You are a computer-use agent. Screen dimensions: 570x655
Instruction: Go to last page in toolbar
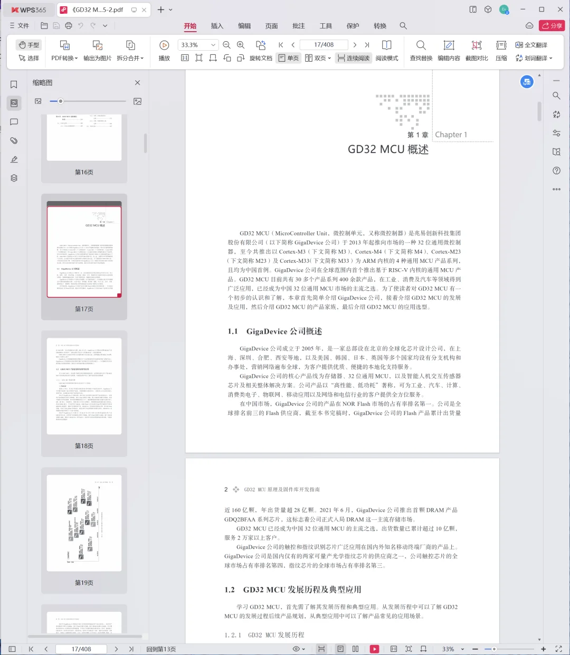367,45
